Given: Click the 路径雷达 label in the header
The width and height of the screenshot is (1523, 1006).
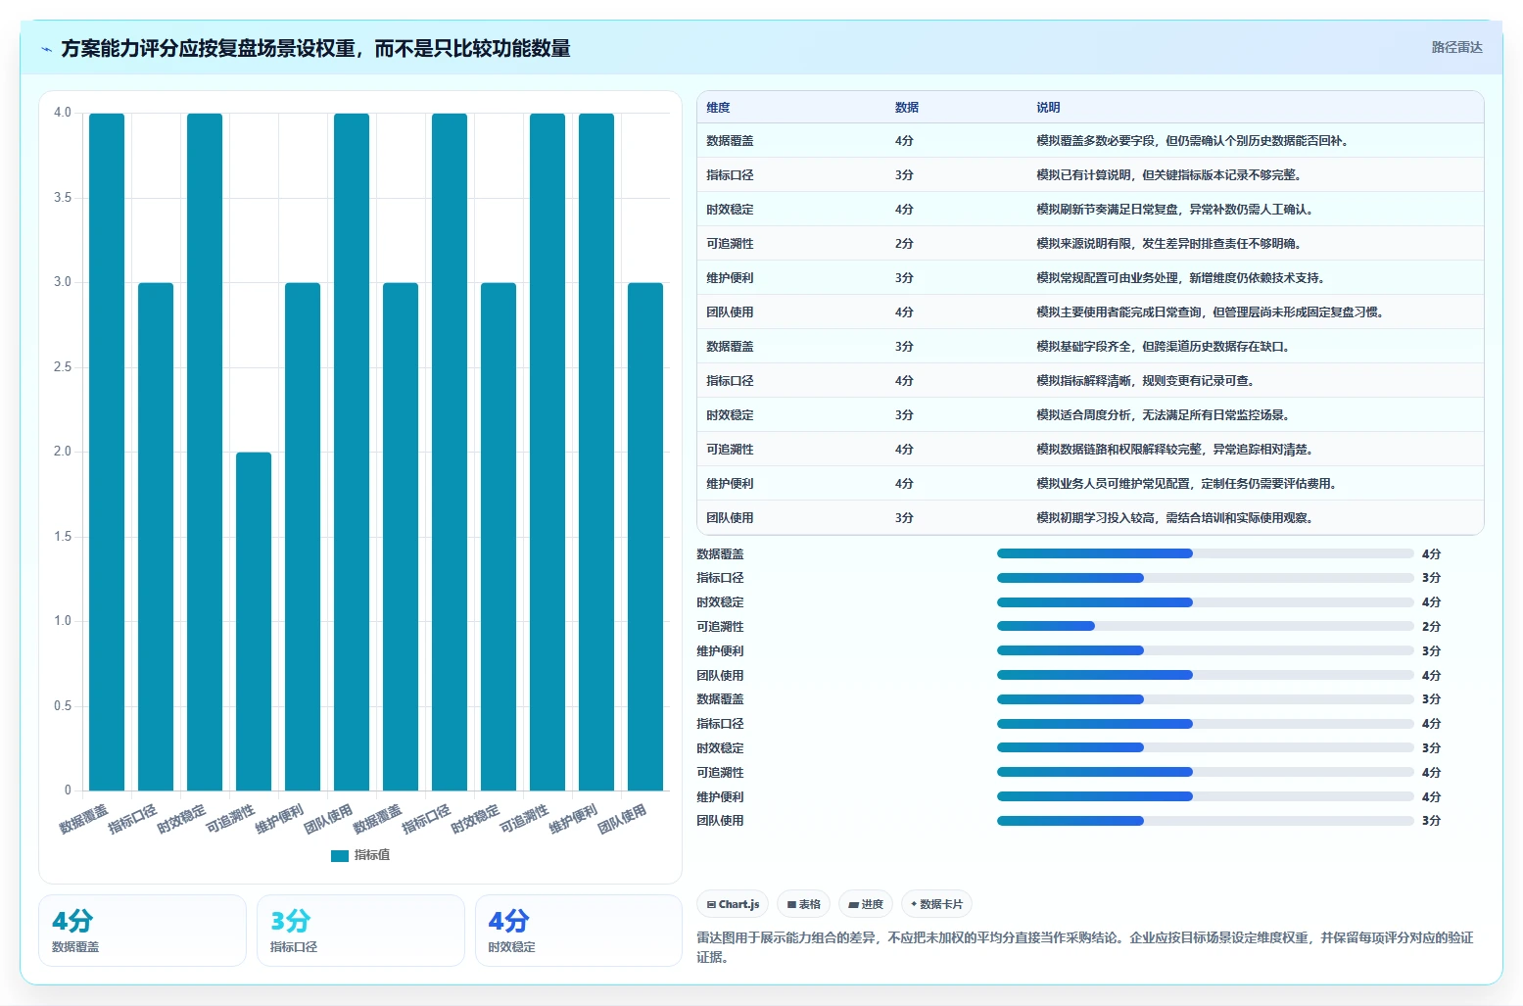Looking at the screenshot, I should point(1456,47).
